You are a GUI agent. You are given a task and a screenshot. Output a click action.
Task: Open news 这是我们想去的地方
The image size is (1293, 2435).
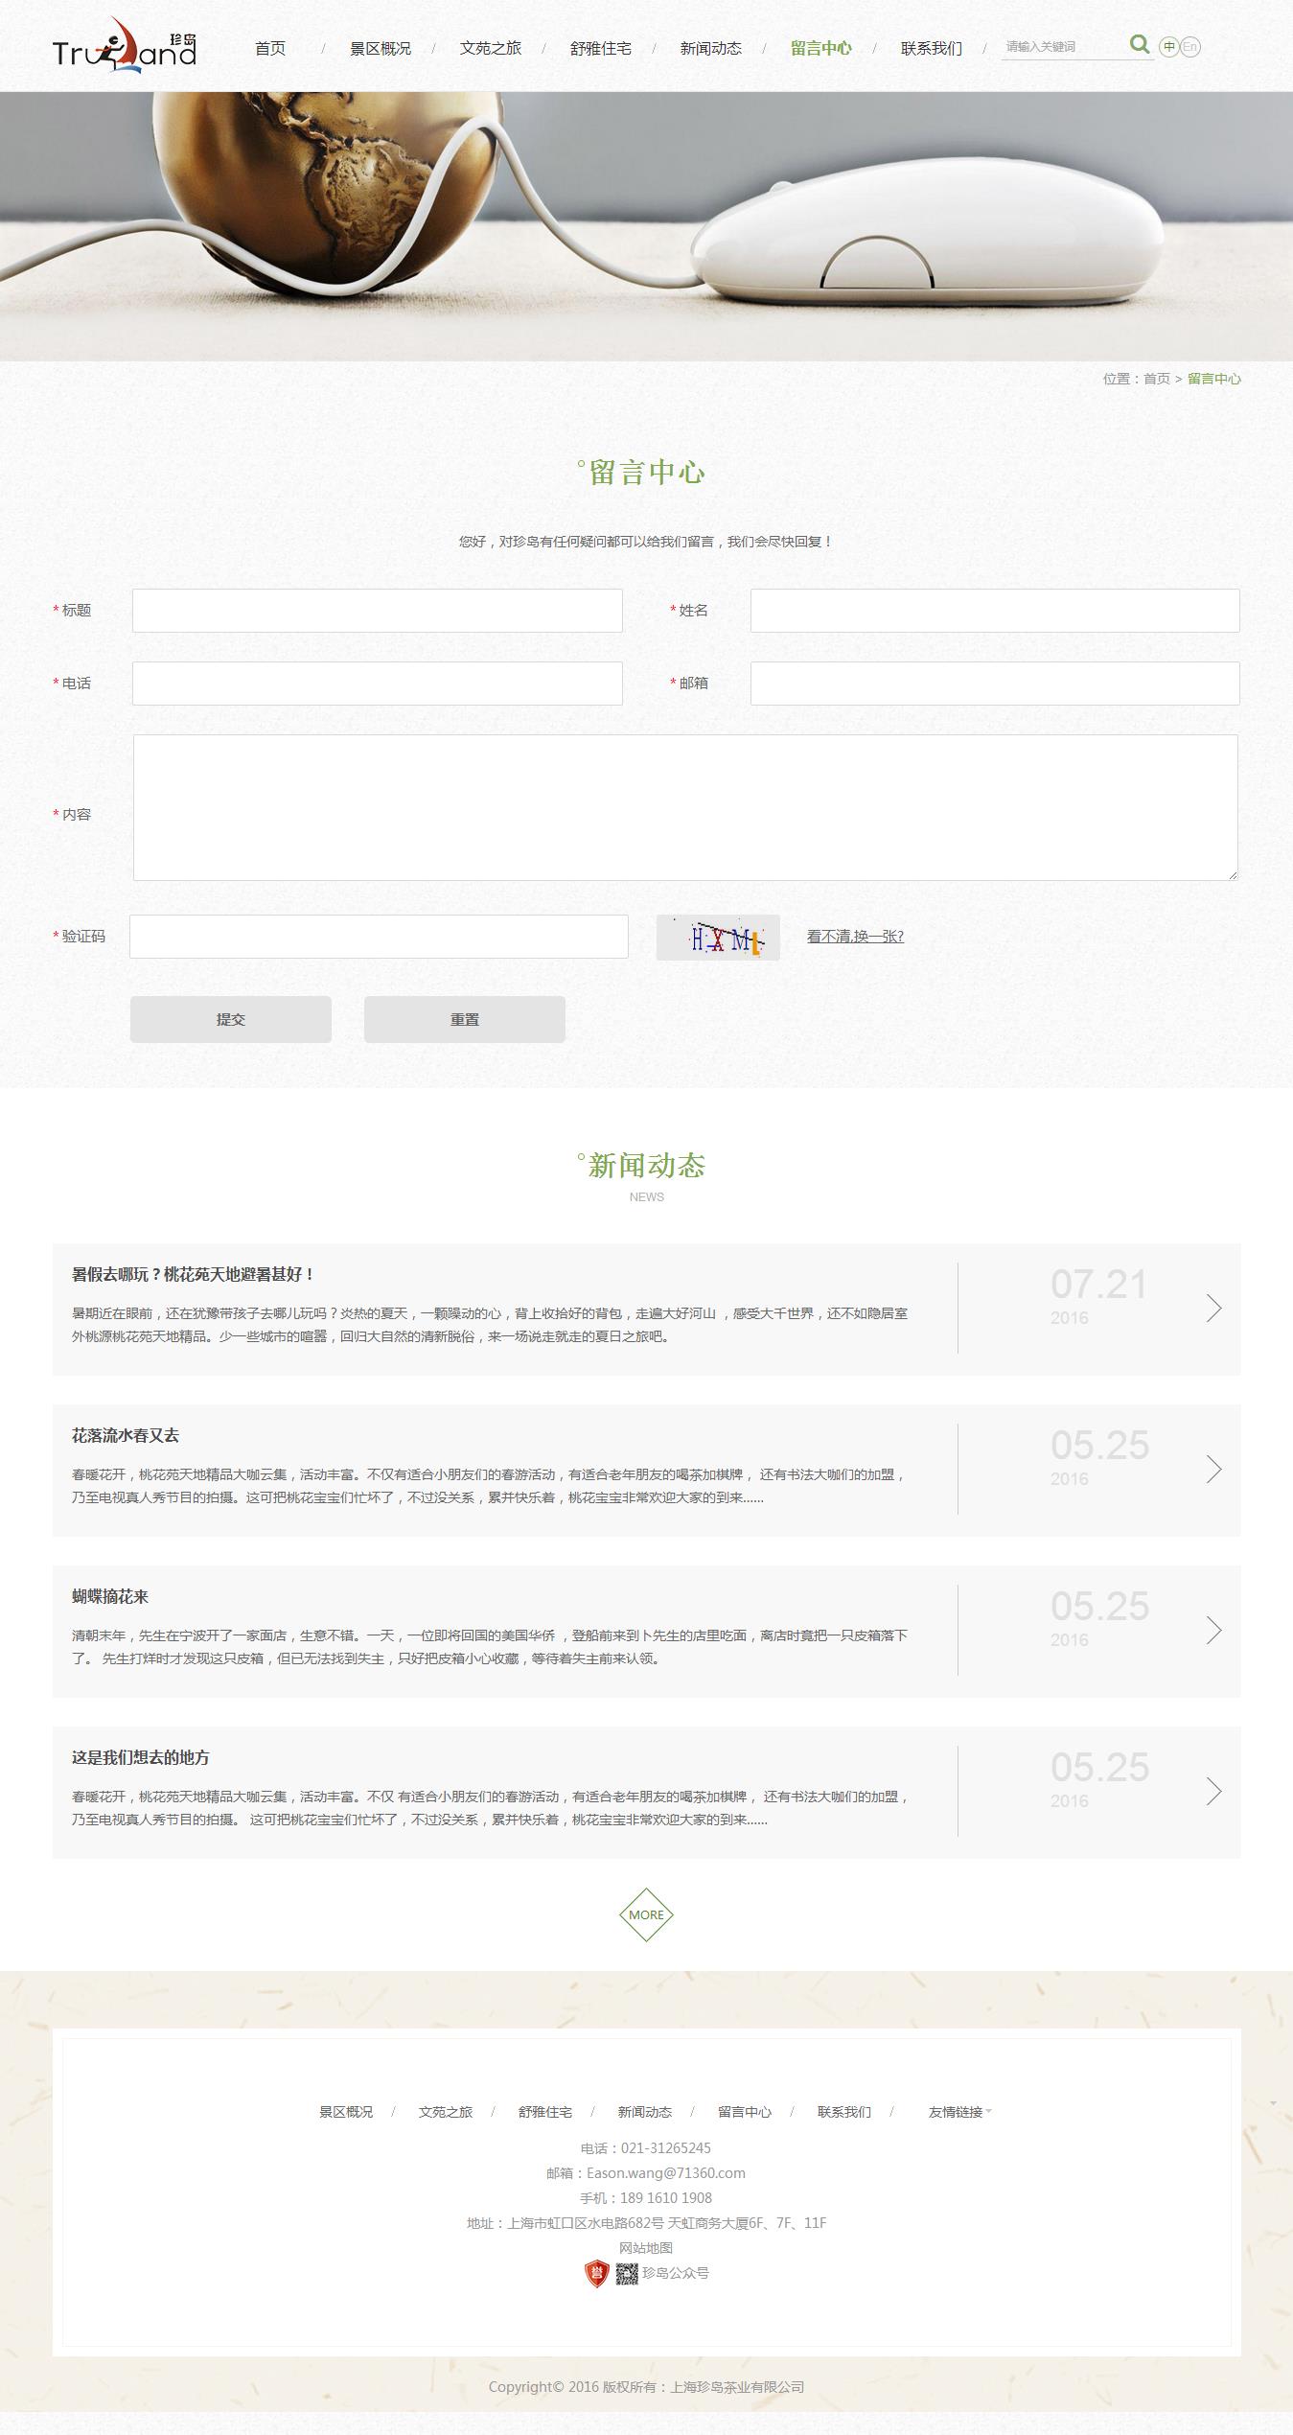[x=141, y=1757]
